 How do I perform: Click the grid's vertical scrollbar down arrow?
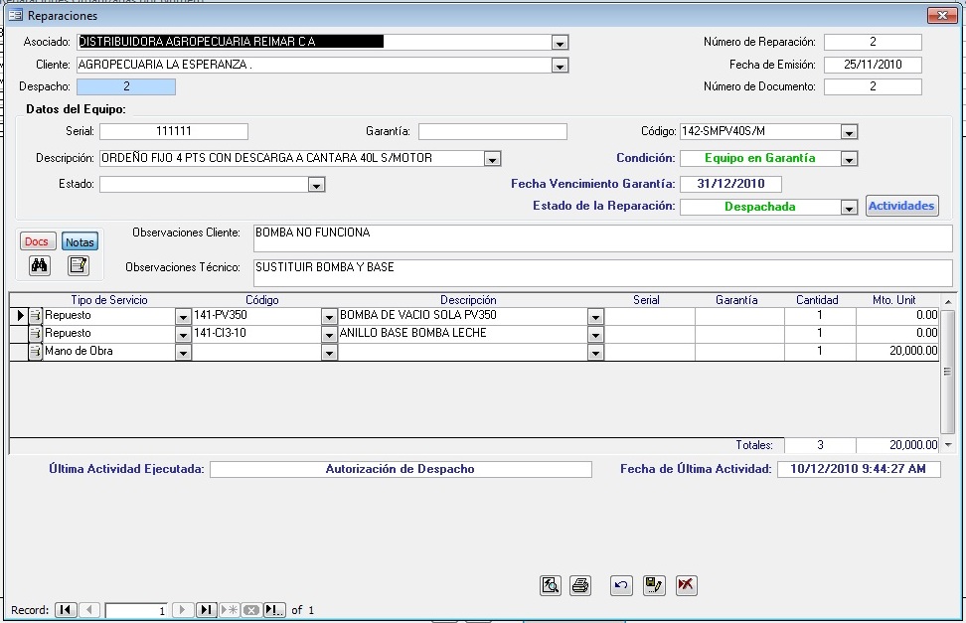[948, 445]
